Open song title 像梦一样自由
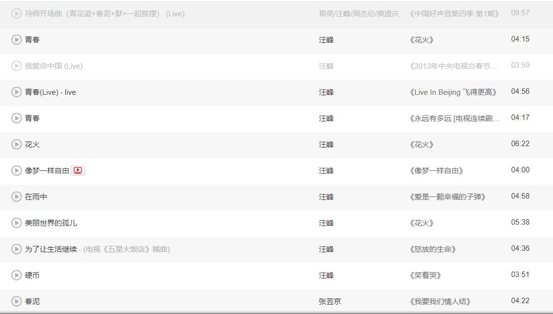 (x=47, y=170)
